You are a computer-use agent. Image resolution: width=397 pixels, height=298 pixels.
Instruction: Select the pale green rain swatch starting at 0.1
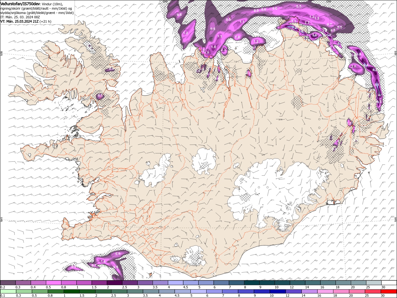click(9, 291)
